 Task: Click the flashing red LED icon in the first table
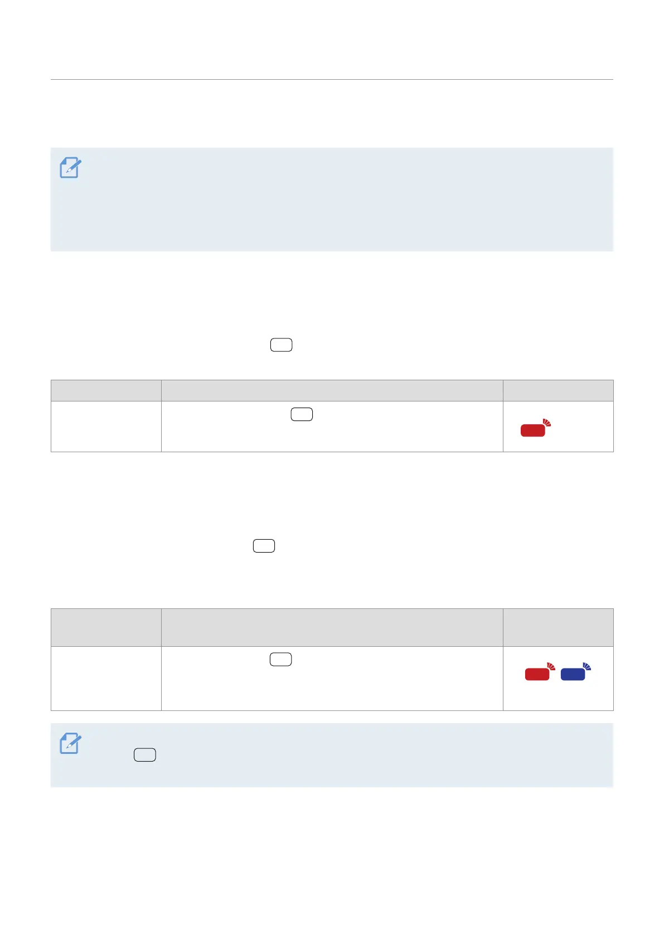pyautogui.click(x=536, y=428)
